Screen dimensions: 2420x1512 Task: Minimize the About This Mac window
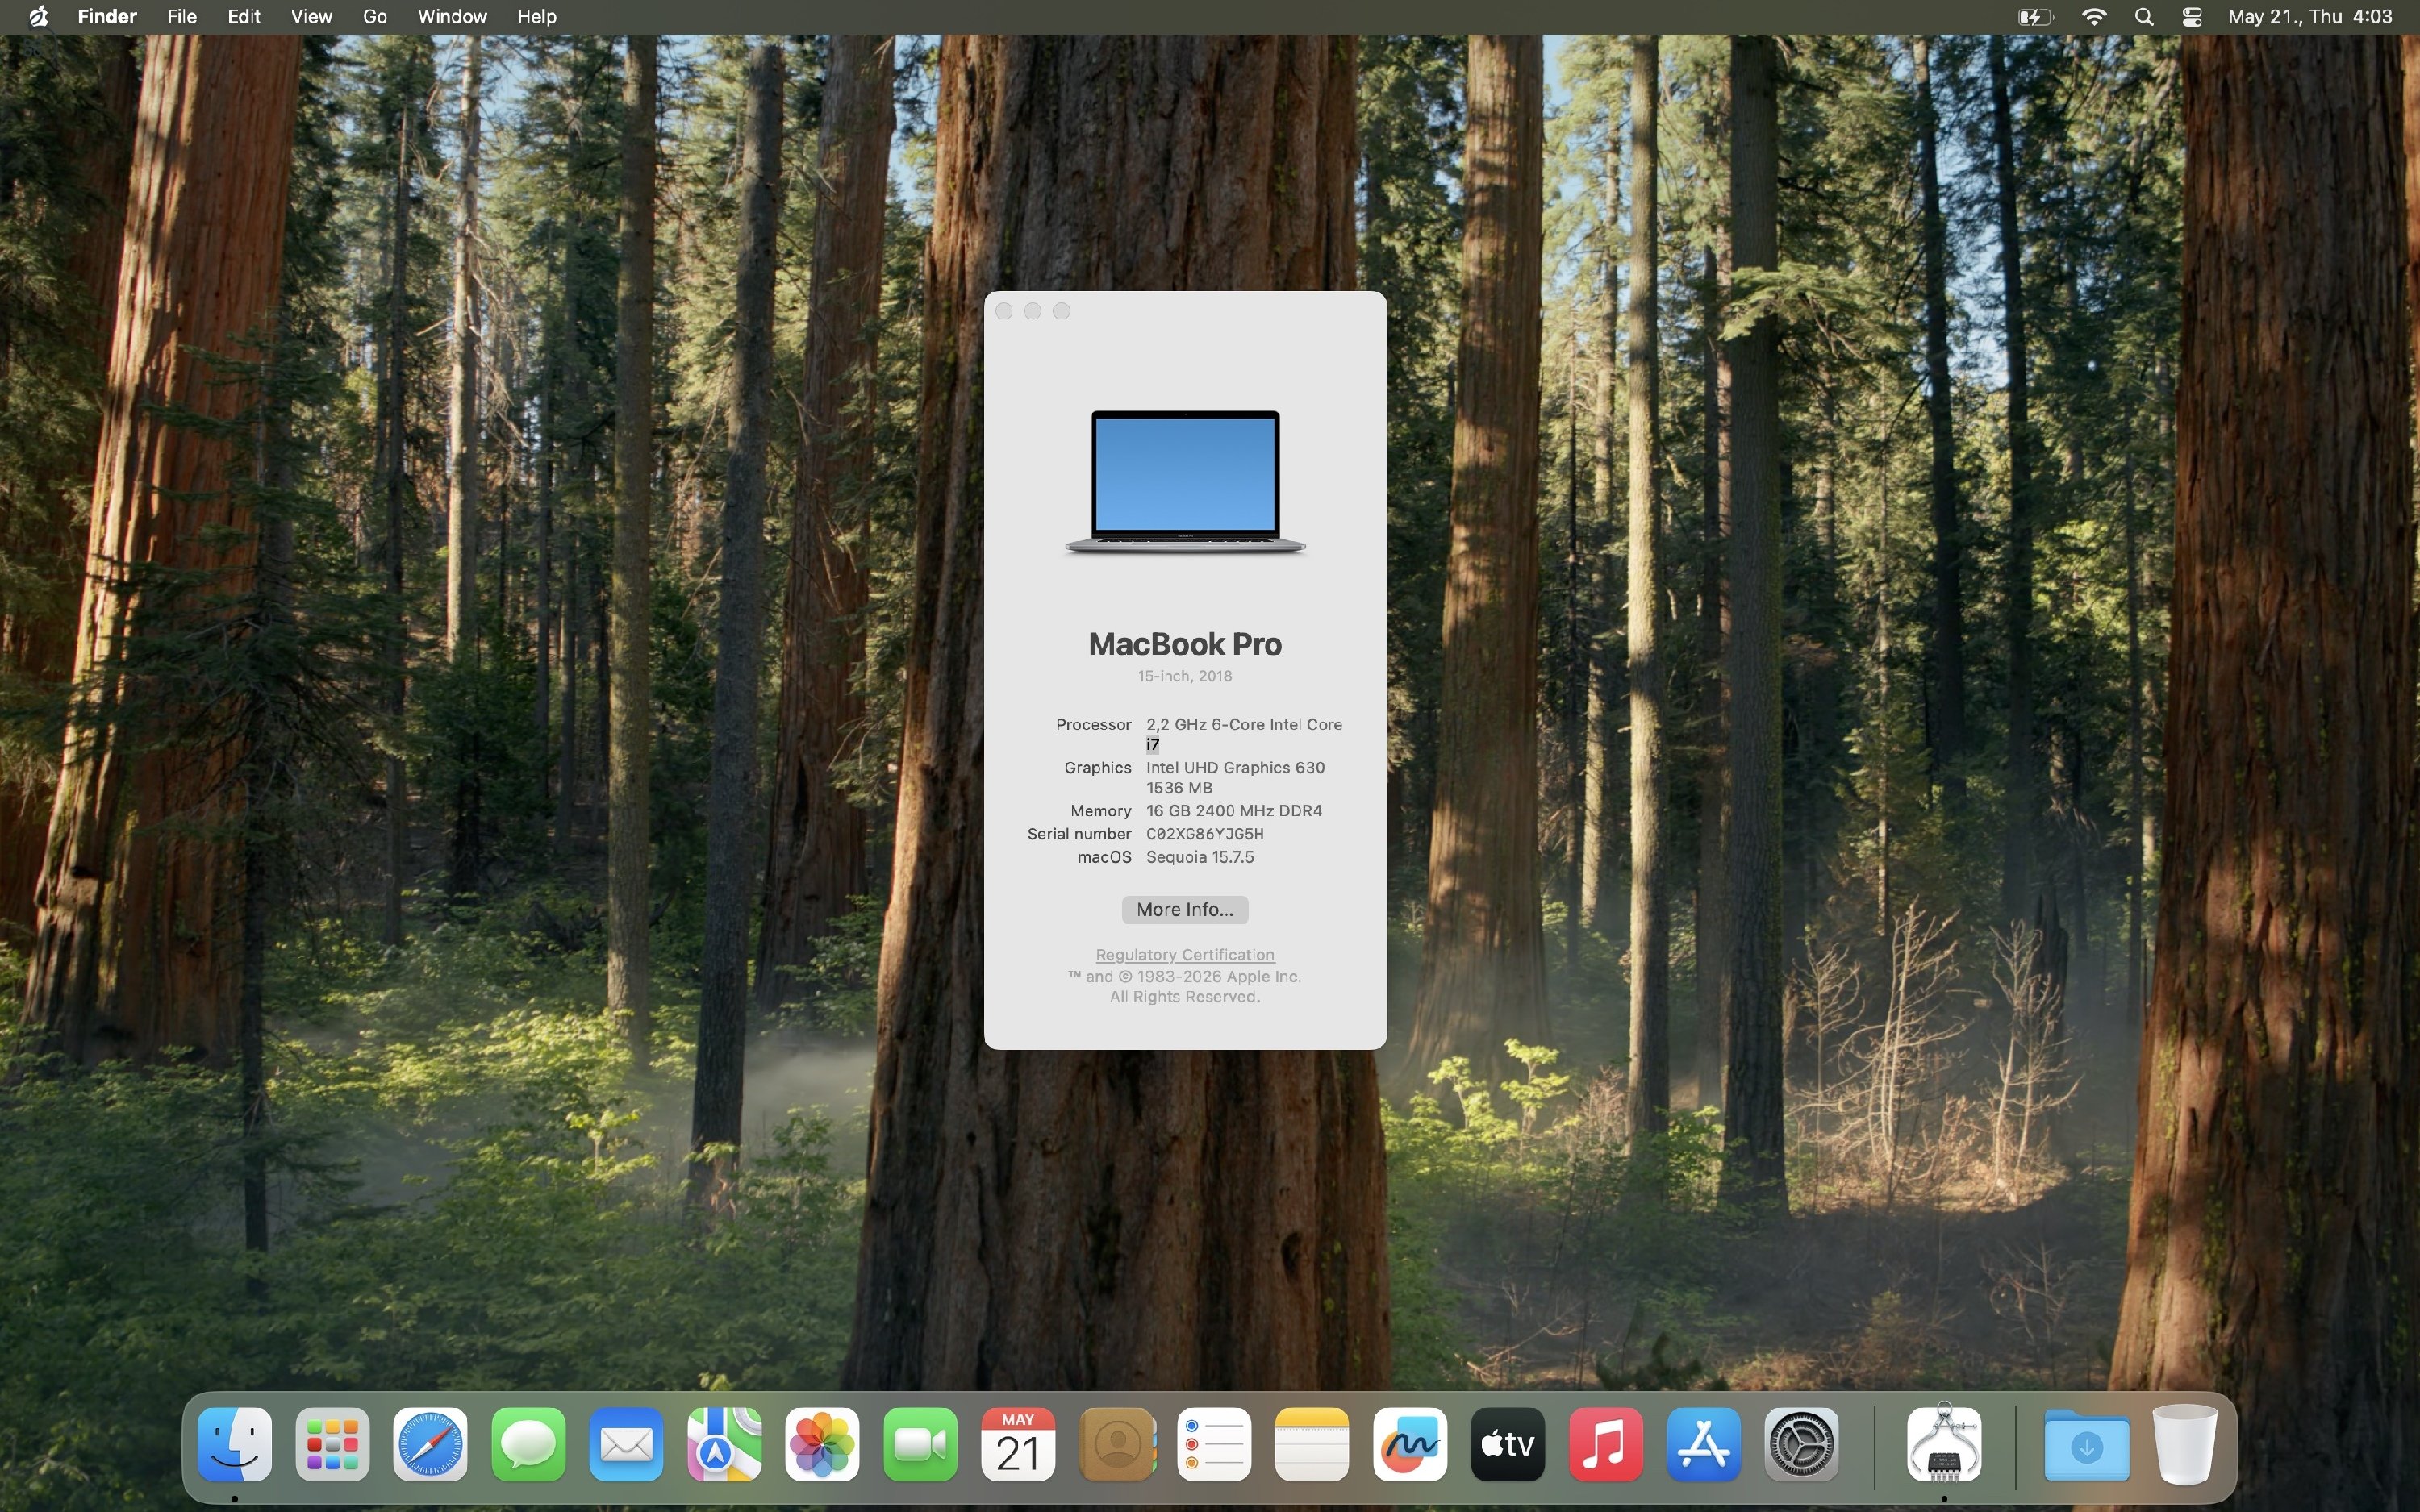(1033, 312)
